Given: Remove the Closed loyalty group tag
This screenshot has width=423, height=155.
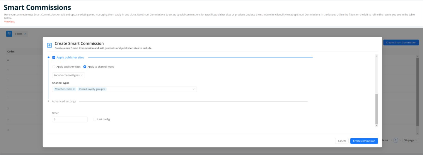Looking at the screenshot, I should pyautogui.click(x=104, y=89).
